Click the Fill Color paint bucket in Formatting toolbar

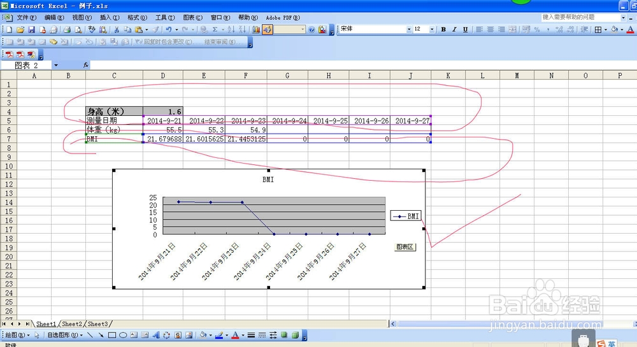point(615,29)
